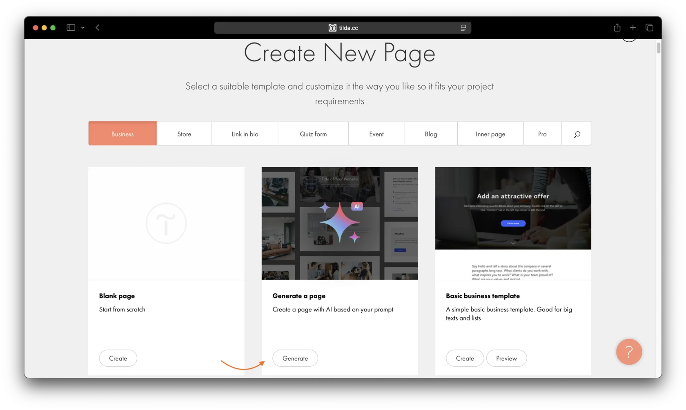
Task: Click the Basic business template thumbnail
Action: [513, 223]
